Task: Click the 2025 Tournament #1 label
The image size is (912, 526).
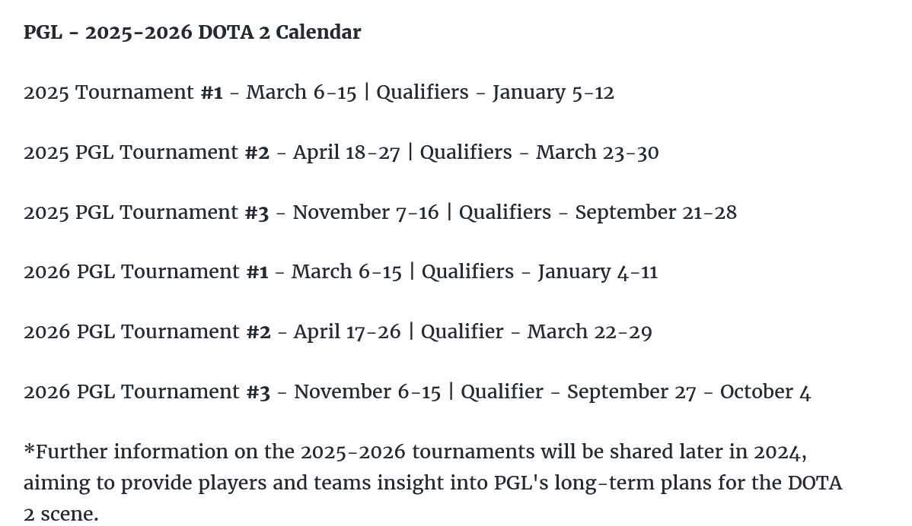Action: tap(123, 93)
